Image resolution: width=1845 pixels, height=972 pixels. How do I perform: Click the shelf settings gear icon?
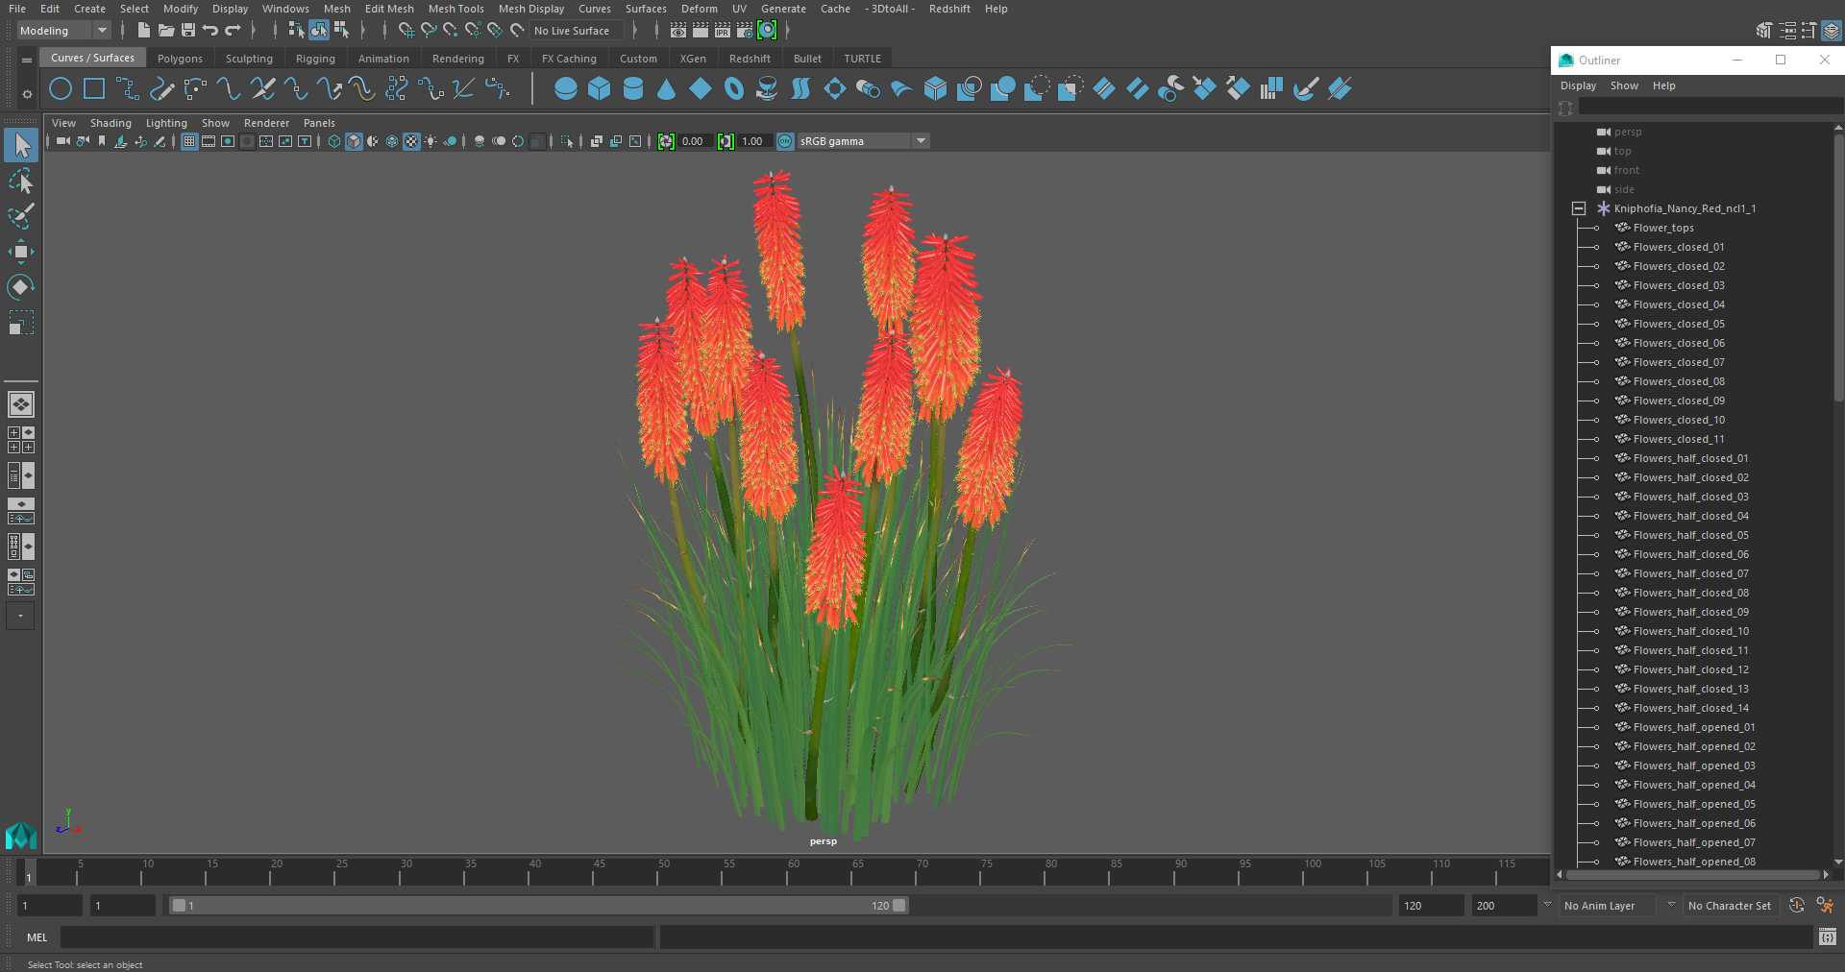point(27,94)
